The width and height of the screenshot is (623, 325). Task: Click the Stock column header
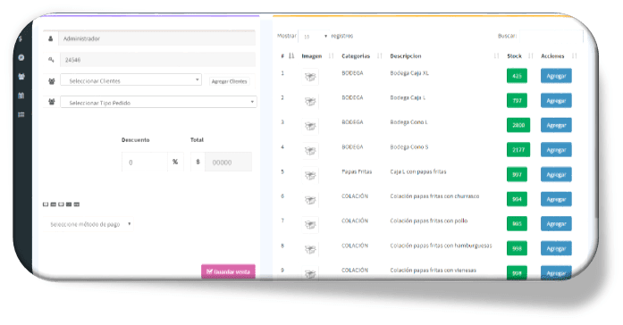click(514, 56)
